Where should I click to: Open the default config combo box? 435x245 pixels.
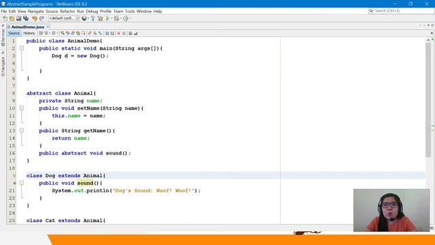(x=64, y=18)
